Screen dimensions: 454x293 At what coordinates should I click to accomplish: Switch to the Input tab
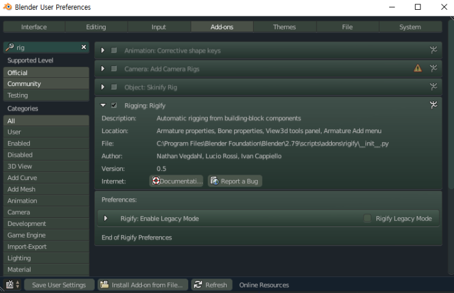[159, 27]
